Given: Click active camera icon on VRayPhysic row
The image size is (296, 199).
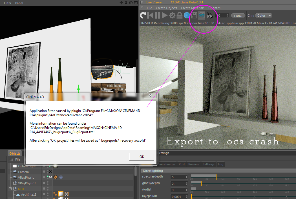Looking at the screenshot, I should point(50,178).
